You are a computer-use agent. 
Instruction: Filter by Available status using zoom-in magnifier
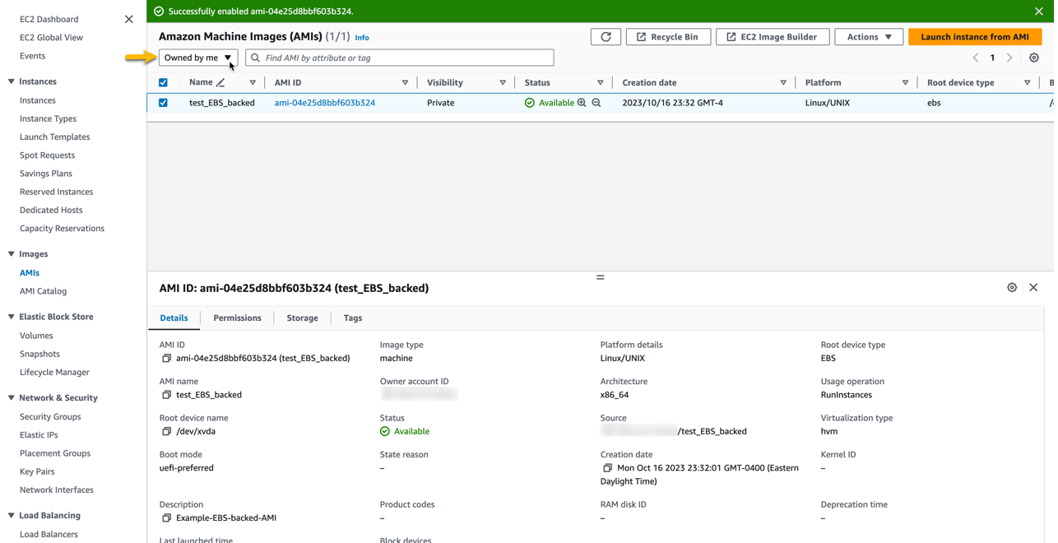[x=581, y=103]
